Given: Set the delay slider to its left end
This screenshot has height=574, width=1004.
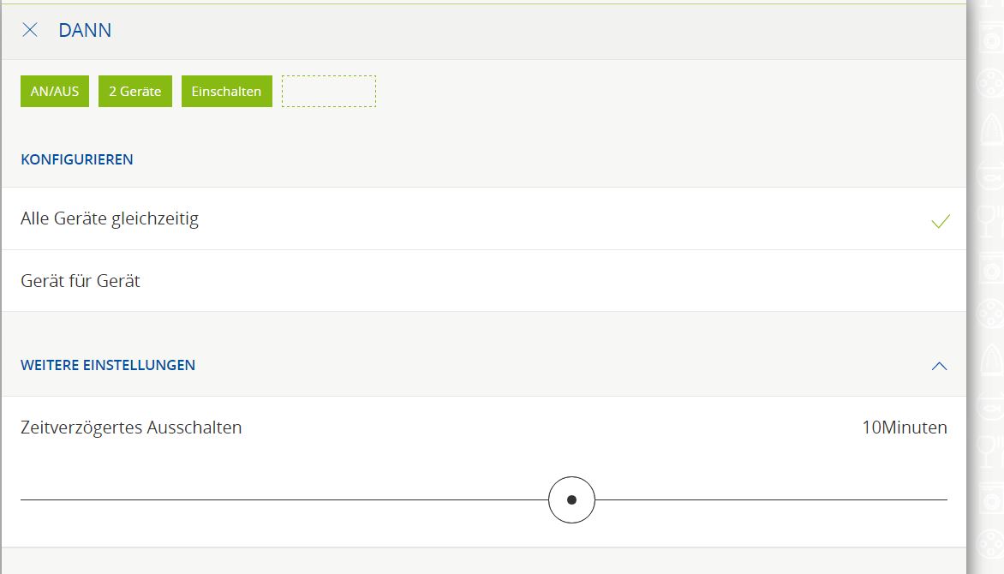Looking at the screenshot, I should point(22,499).
